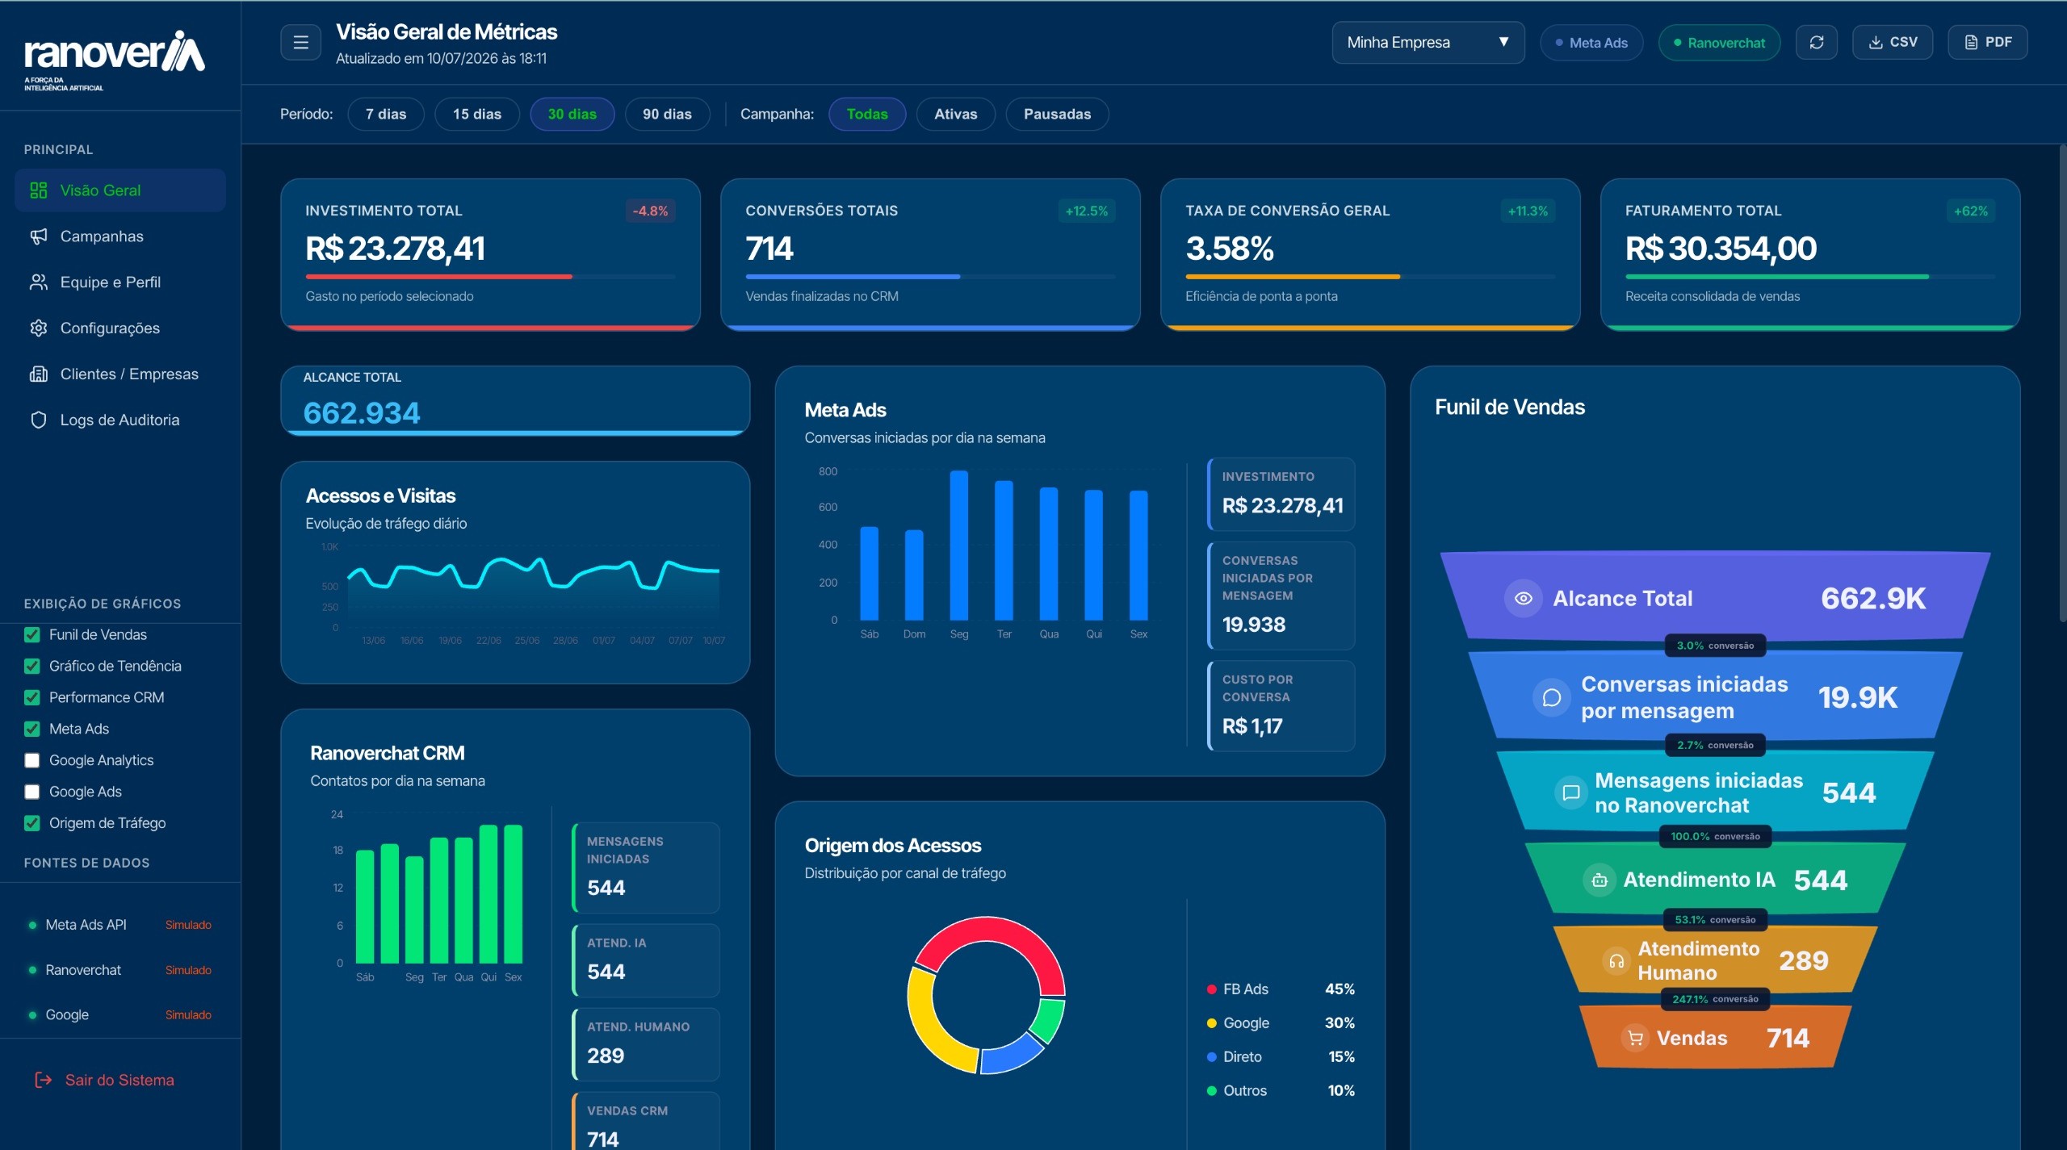The image size is (2067, 1150).
Task: Click the Equipe e Perfil people icon
Action: coord(38,282)
